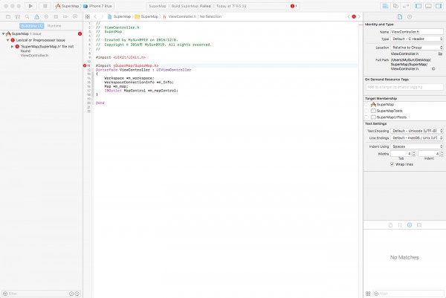Viewport: 446px width, 298px height.
Task: Go forward in editor history
Action: [102, 17]
